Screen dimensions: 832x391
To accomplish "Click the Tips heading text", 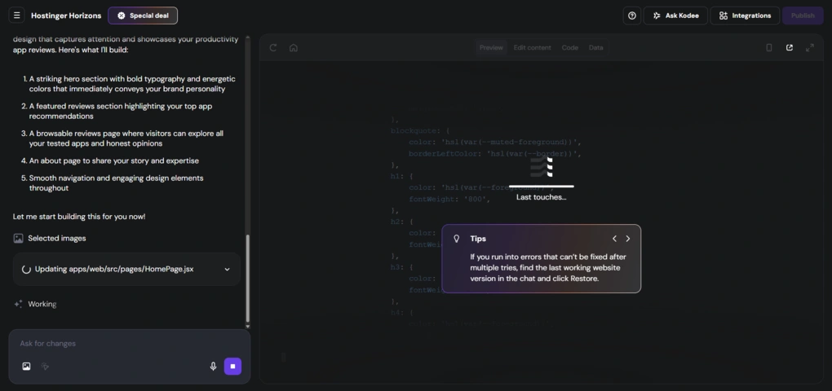I will point(478,239).
